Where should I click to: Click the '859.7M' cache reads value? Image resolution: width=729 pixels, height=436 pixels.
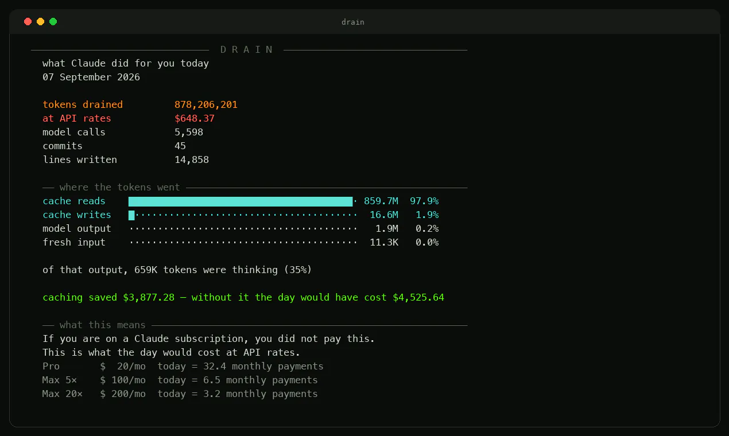[381, 201]
